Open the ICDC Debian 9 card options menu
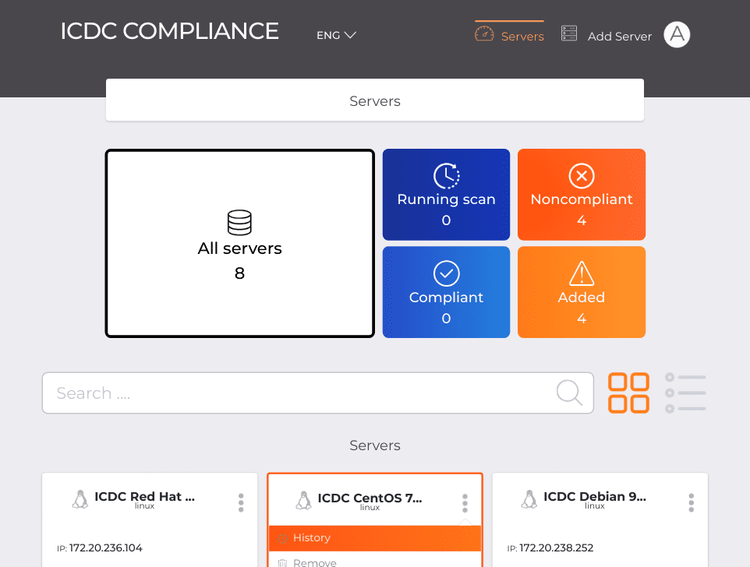The width and height of the screenshot is (750, 567). coord(692,502)
